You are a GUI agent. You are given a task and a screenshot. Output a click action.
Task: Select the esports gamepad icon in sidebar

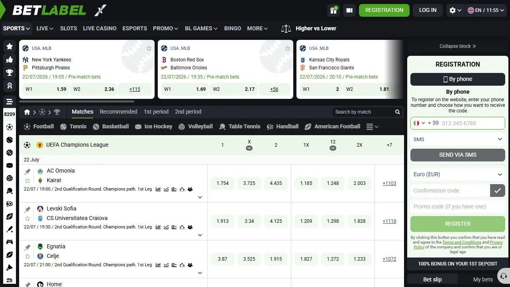tap(10, 242)
